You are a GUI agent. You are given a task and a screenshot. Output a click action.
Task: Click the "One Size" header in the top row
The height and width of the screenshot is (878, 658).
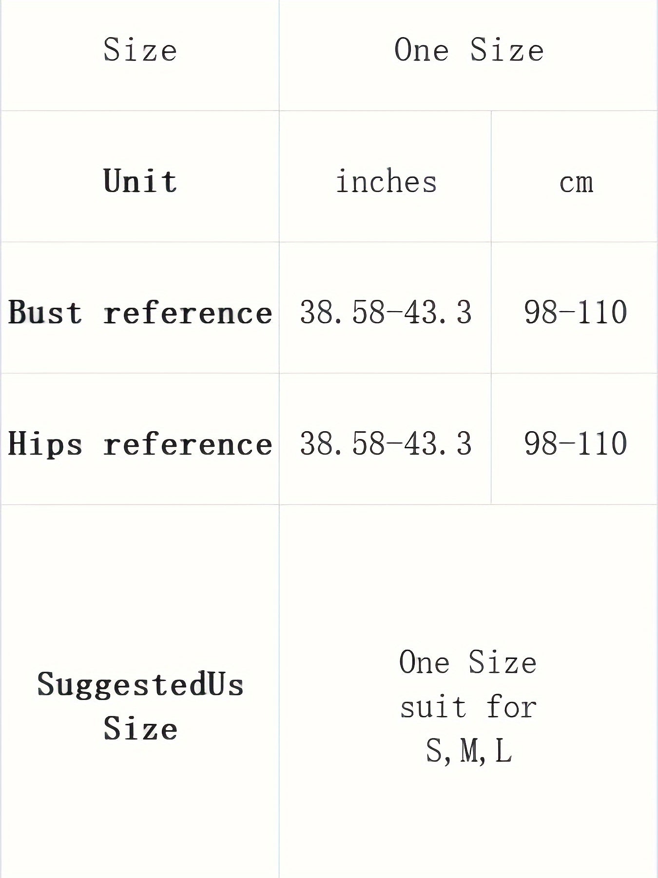468,50
